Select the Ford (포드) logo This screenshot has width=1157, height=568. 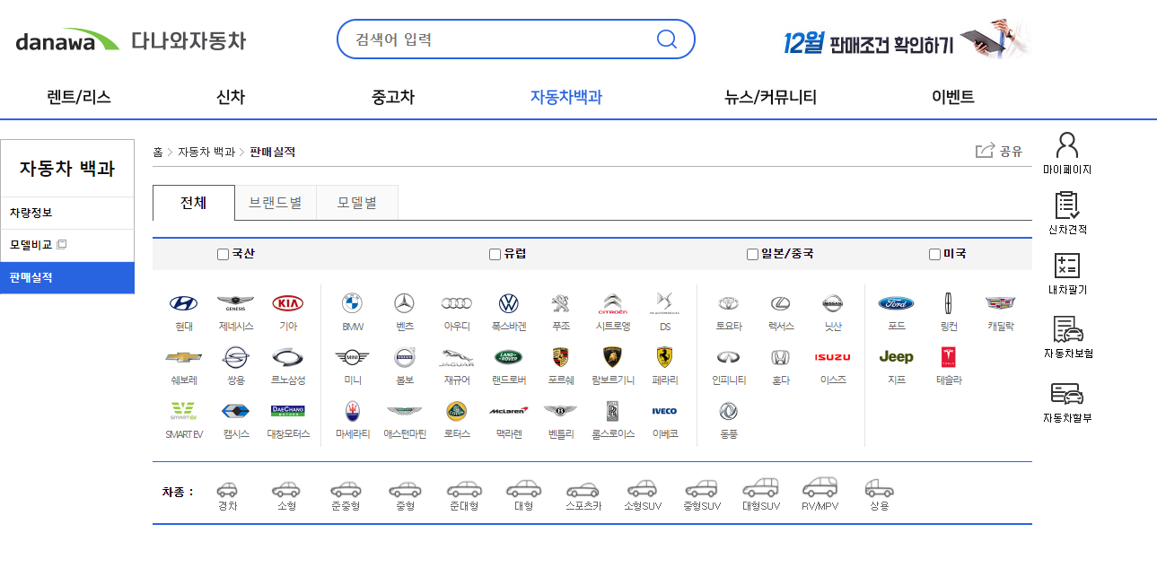point(896,303)
